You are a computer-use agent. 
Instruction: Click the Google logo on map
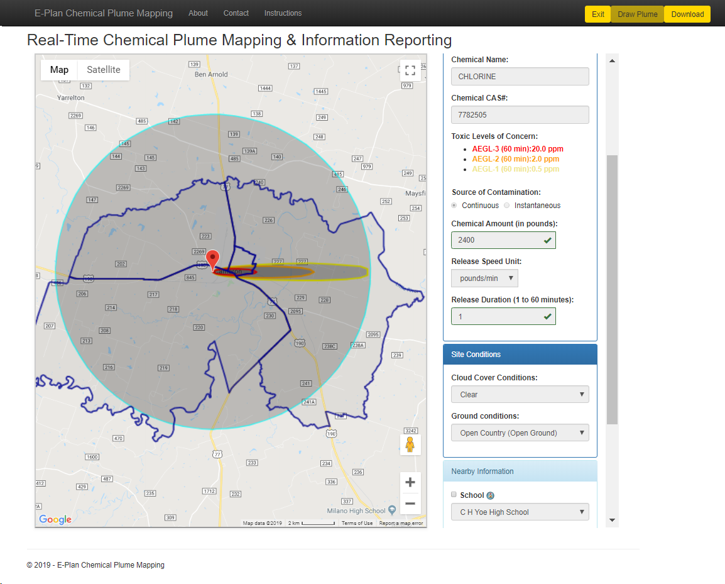[55, 519]
